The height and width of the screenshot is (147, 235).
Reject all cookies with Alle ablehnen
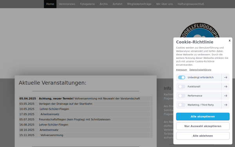[x=202, y=136]
